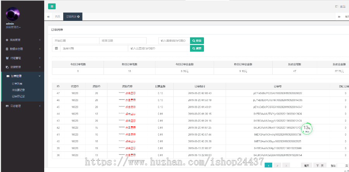Click the tab scroll-left double arrow
This screenshot has width=349, height=172.
pos(48,17)
